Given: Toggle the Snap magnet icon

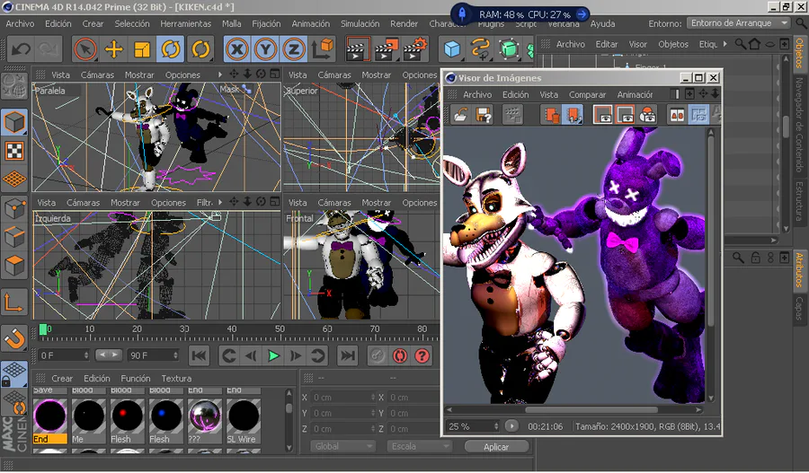Looking at the screenshot, I should point(13,339).
